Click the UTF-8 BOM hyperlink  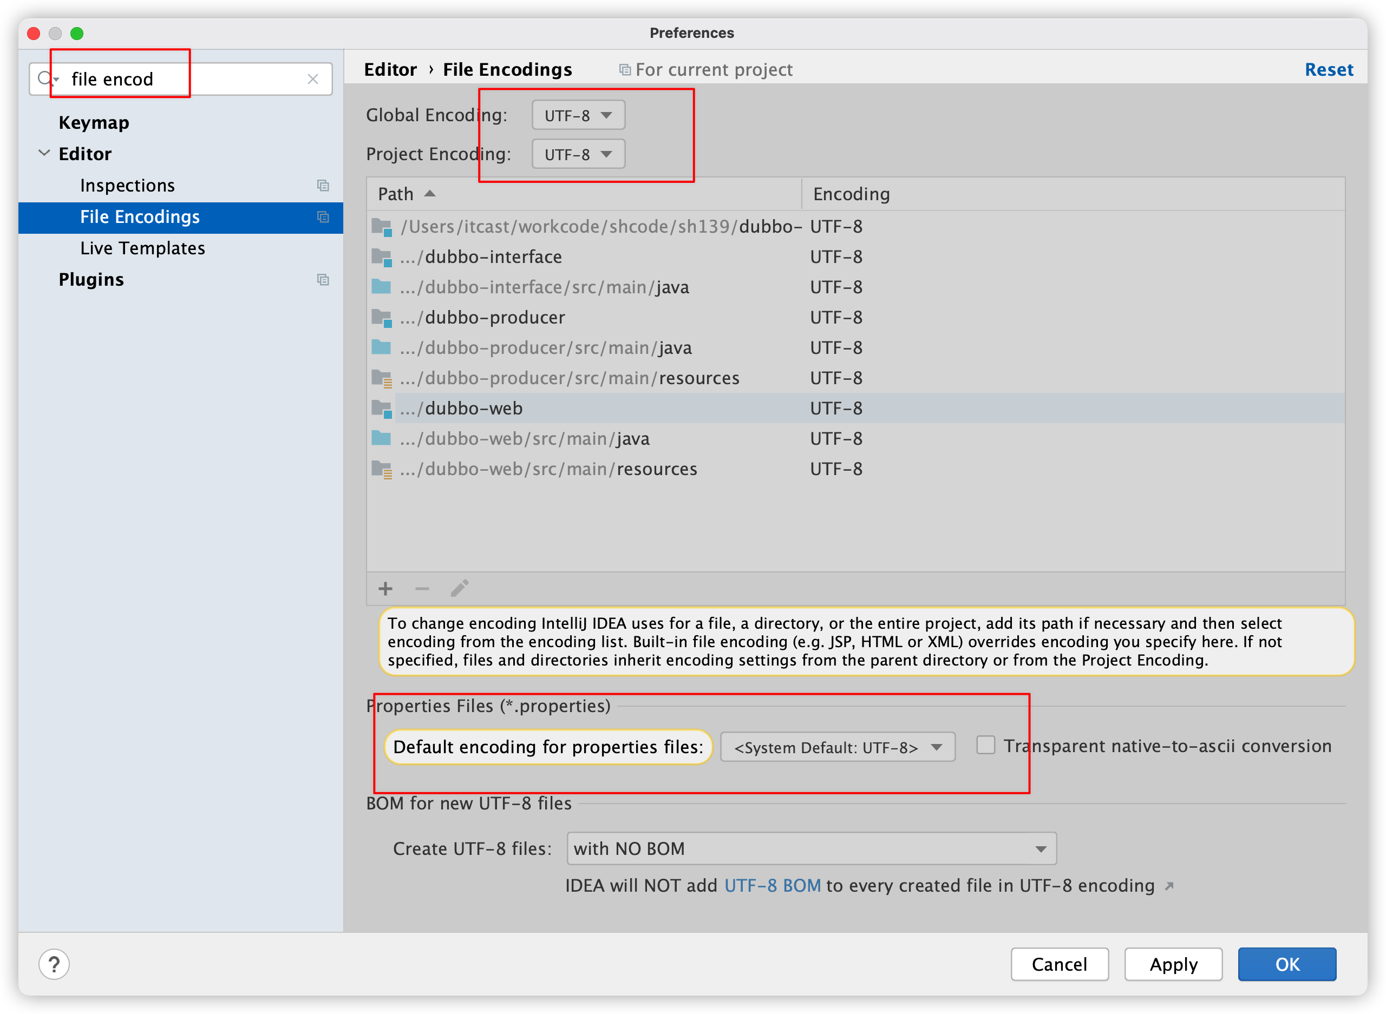772,886
